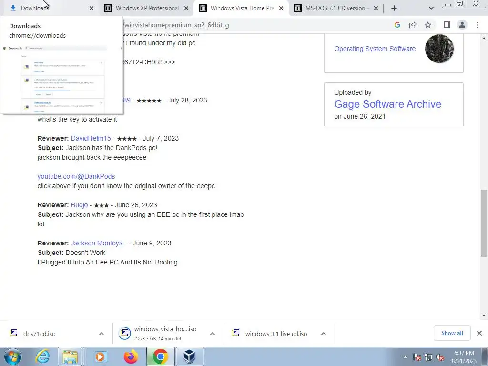
Task: Open the youtube.com/@DankPods link
Action: click(76, 176)
